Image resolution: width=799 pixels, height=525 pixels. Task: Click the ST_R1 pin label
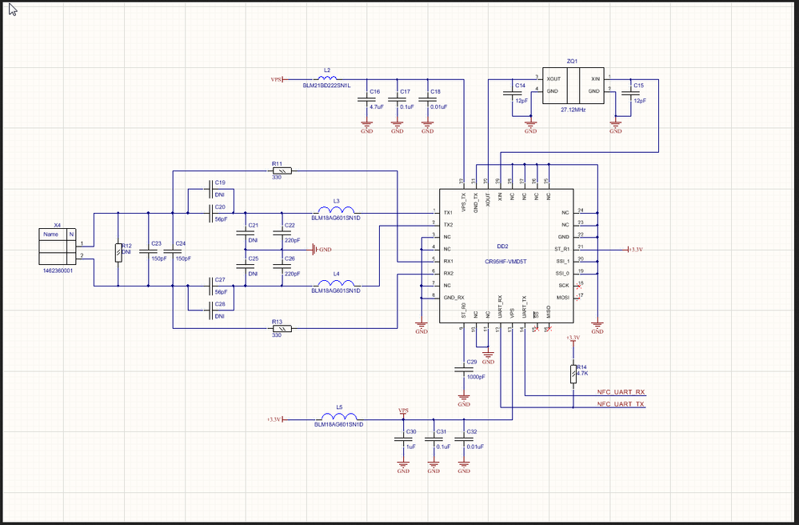pyautogui.click(x=561, y=249)
